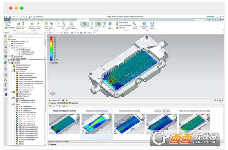This screenshot has width=228, height=150.
Task: Open General Settings
Action: click(18, 26)
